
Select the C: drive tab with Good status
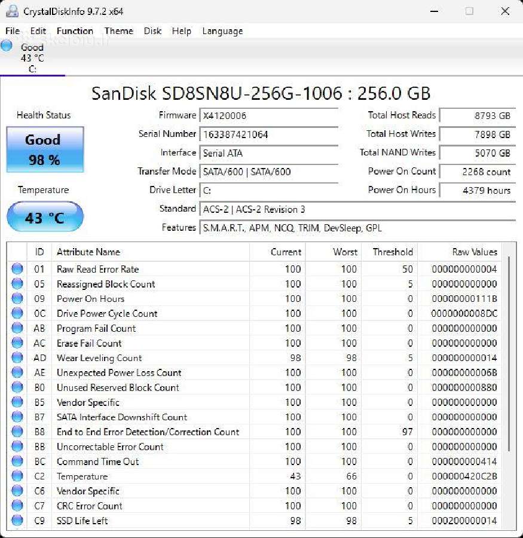[32, 57]
